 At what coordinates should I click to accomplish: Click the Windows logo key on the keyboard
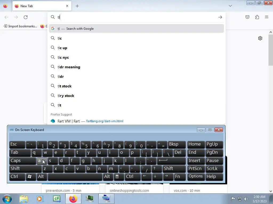[31, 177]
